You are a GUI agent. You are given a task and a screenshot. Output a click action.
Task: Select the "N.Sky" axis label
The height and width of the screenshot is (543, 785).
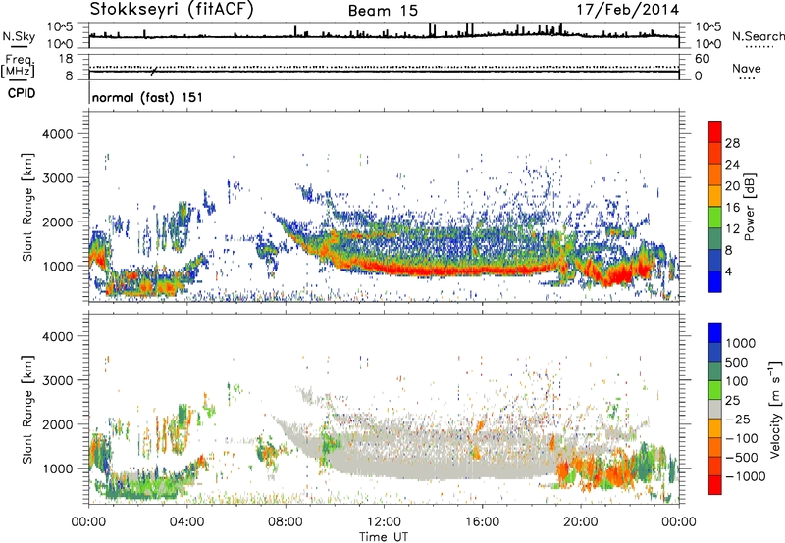[19, 36]
